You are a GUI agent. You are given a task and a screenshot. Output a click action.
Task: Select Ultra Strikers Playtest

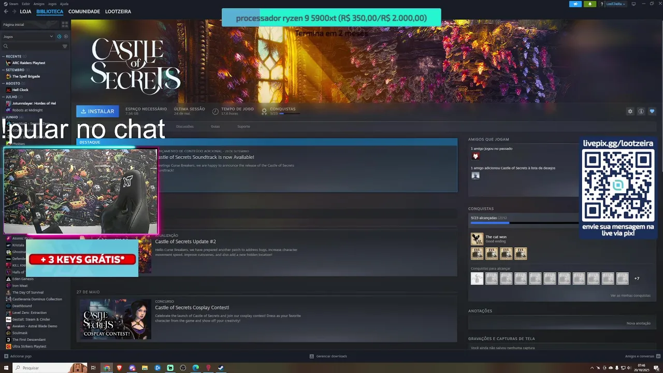coord(29,346)
